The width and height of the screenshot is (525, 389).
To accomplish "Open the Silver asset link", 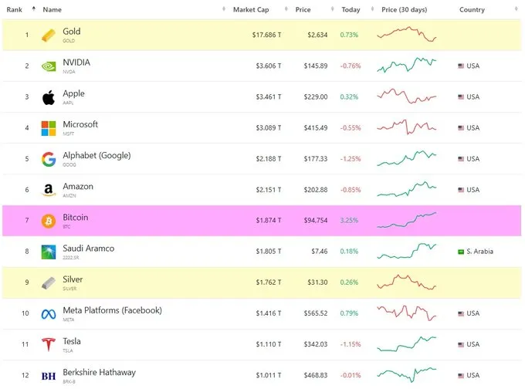I will 73,279.
